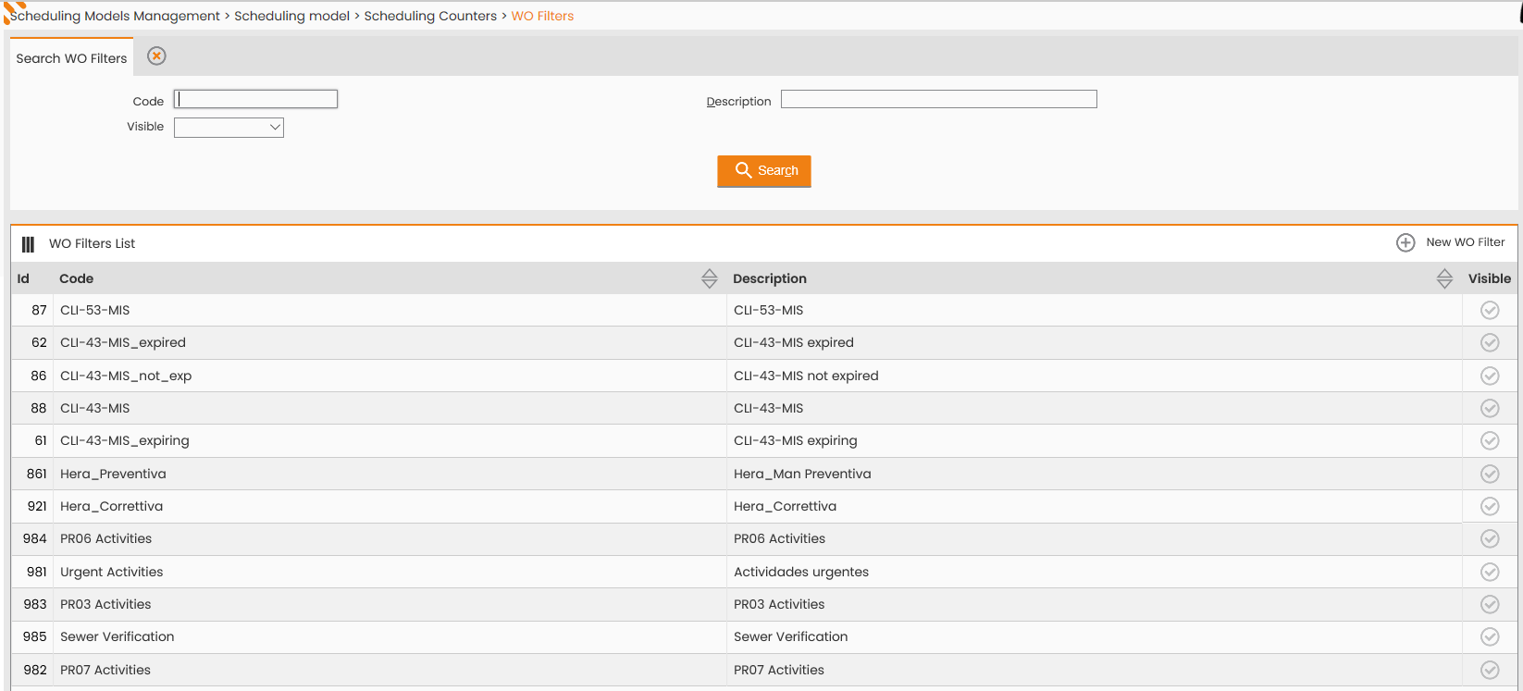Click the Description column header

coord(770,278)
